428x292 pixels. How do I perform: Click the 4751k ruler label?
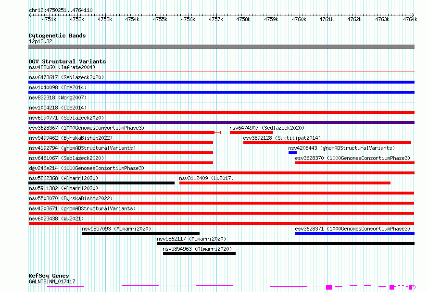click(x=49, y=19)
